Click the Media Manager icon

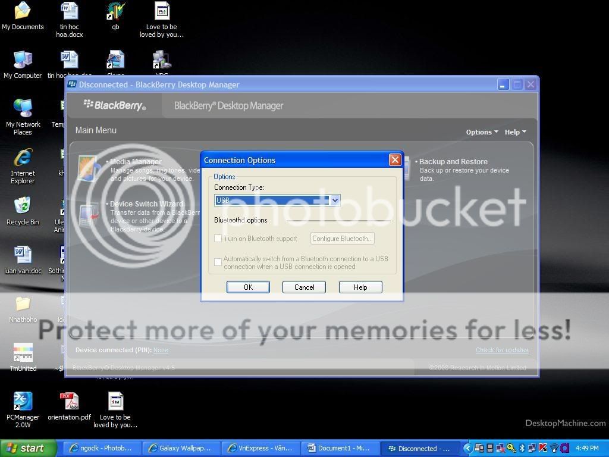click(x=89, y=169)
